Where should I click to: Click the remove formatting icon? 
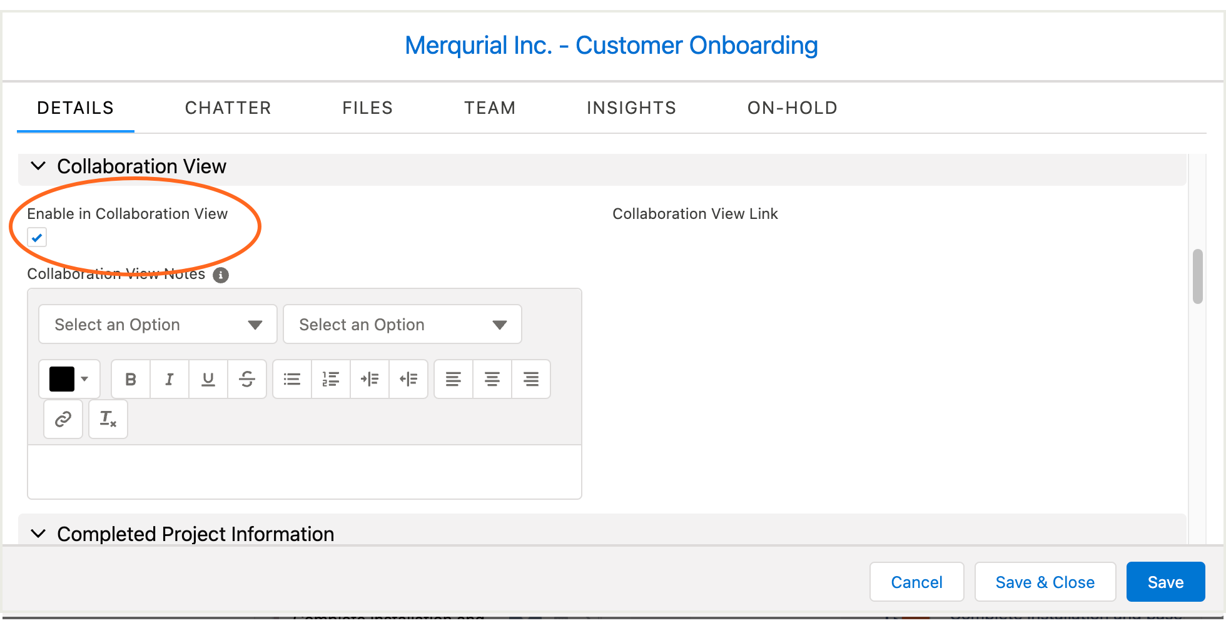tap(108, 418)
